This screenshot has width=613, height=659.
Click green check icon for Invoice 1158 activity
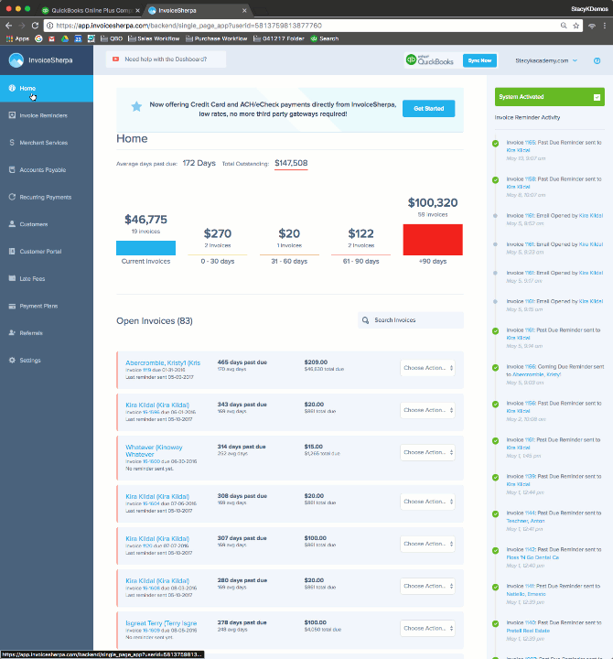[495, 180]
